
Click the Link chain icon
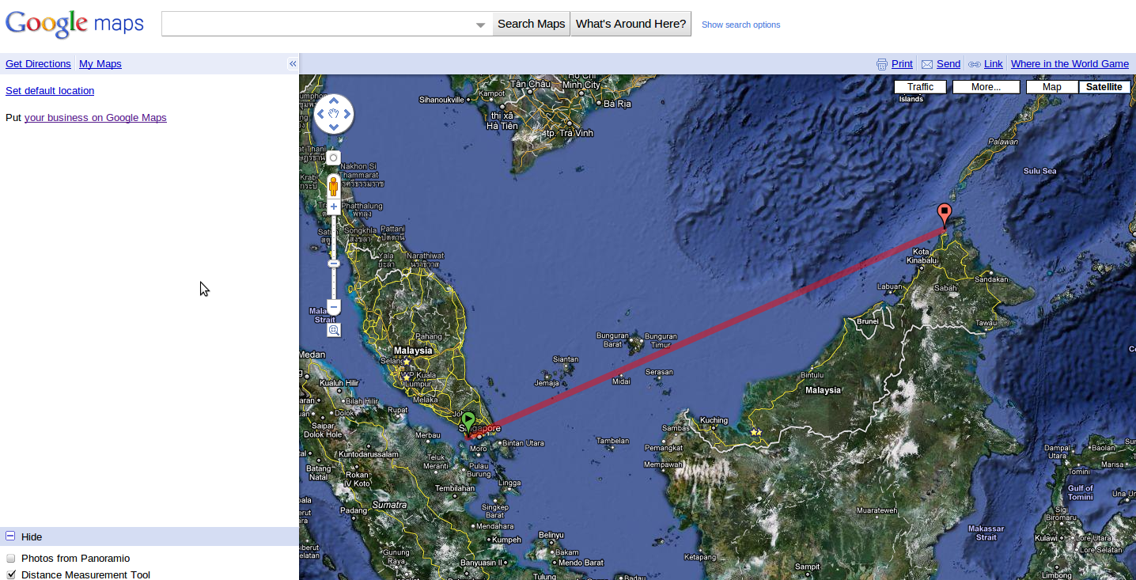pos(975,64)
